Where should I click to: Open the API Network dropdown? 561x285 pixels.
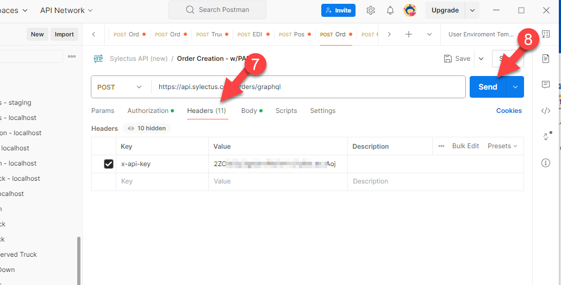point(66,10)
